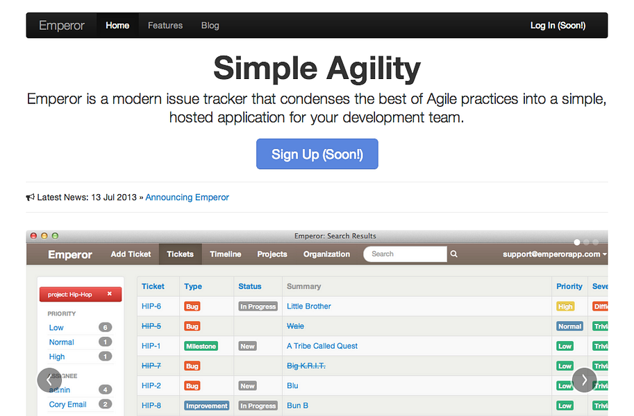The height and width of the screenshot is (416, 634).
Task: Open Blu summary link
Action: (x=292, y=385)
